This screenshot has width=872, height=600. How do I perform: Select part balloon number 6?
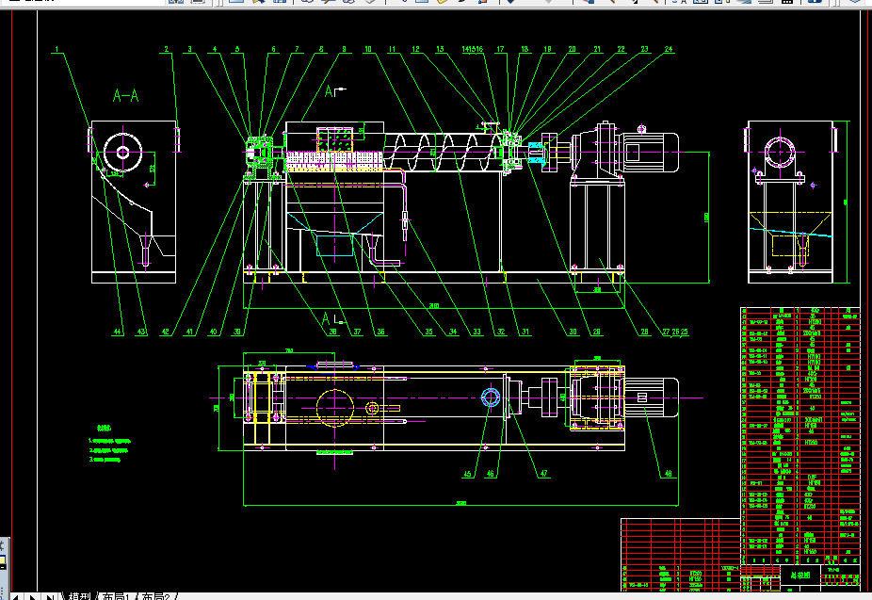click(273, 50)
